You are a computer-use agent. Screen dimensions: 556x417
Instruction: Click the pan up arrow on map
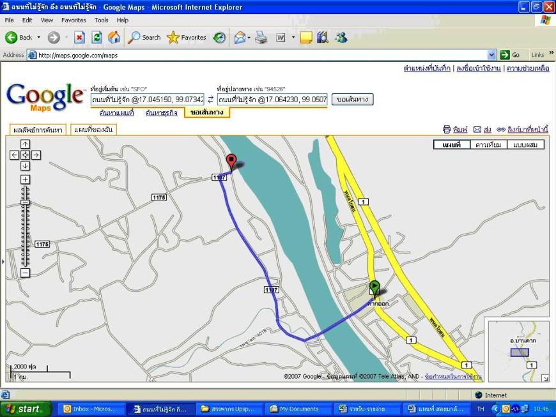(25, 144)
